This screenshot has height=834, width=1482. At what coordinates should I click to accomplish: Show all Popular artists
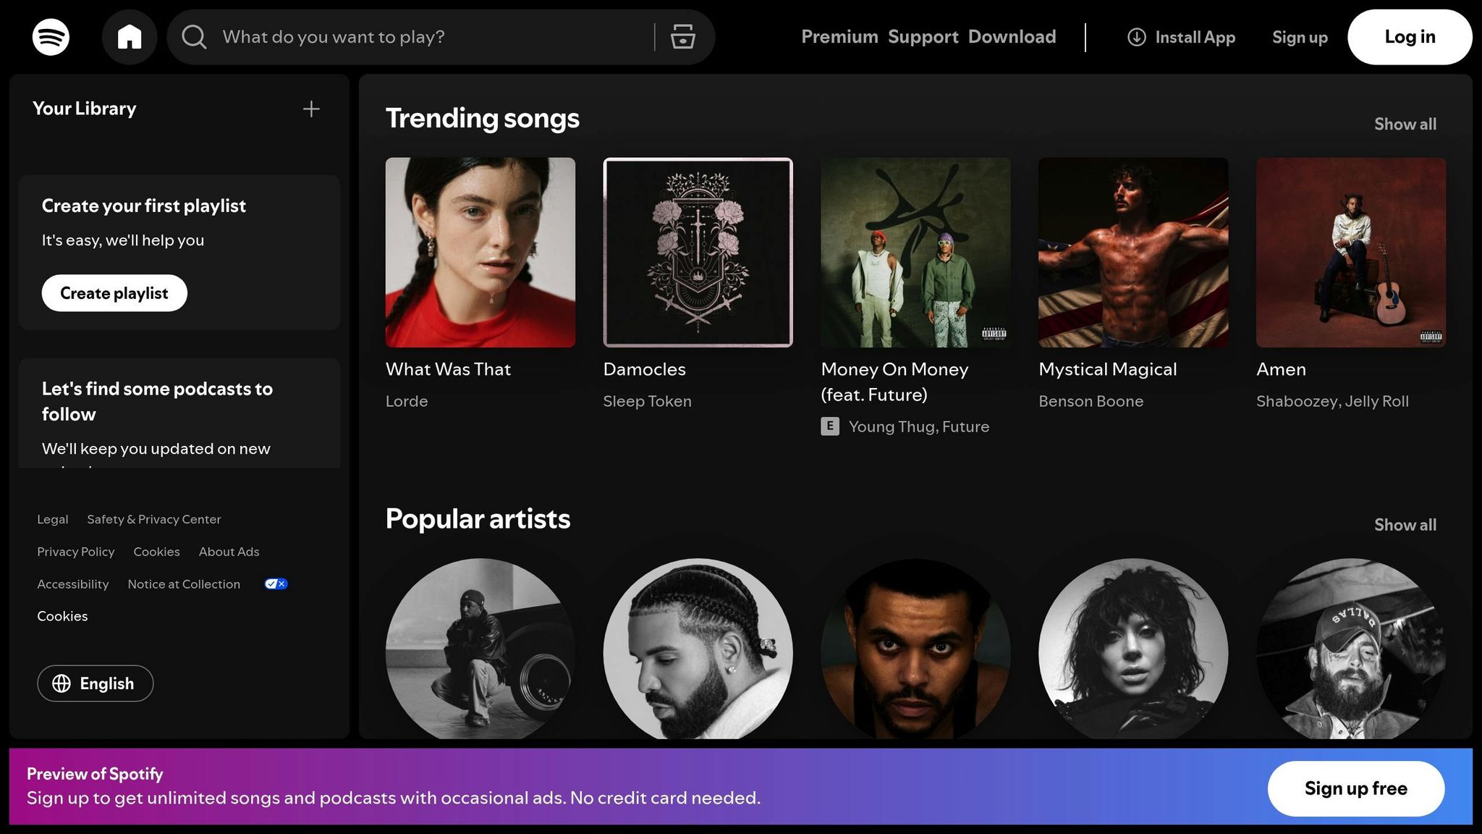pyautogui.click(x=1405, y=525)
